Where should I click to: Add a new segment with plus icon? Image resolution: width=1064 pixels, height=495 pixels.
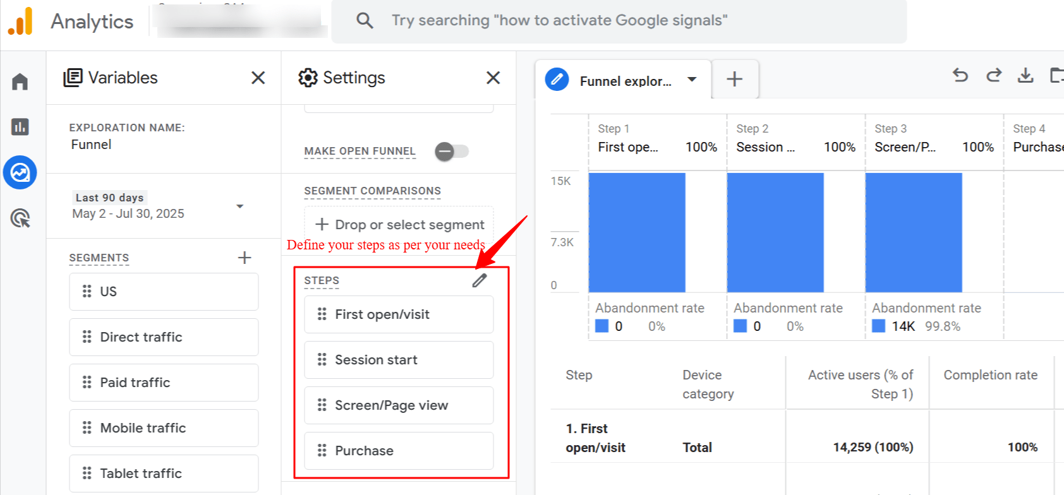pyautogui.click(x=245, y=258)
